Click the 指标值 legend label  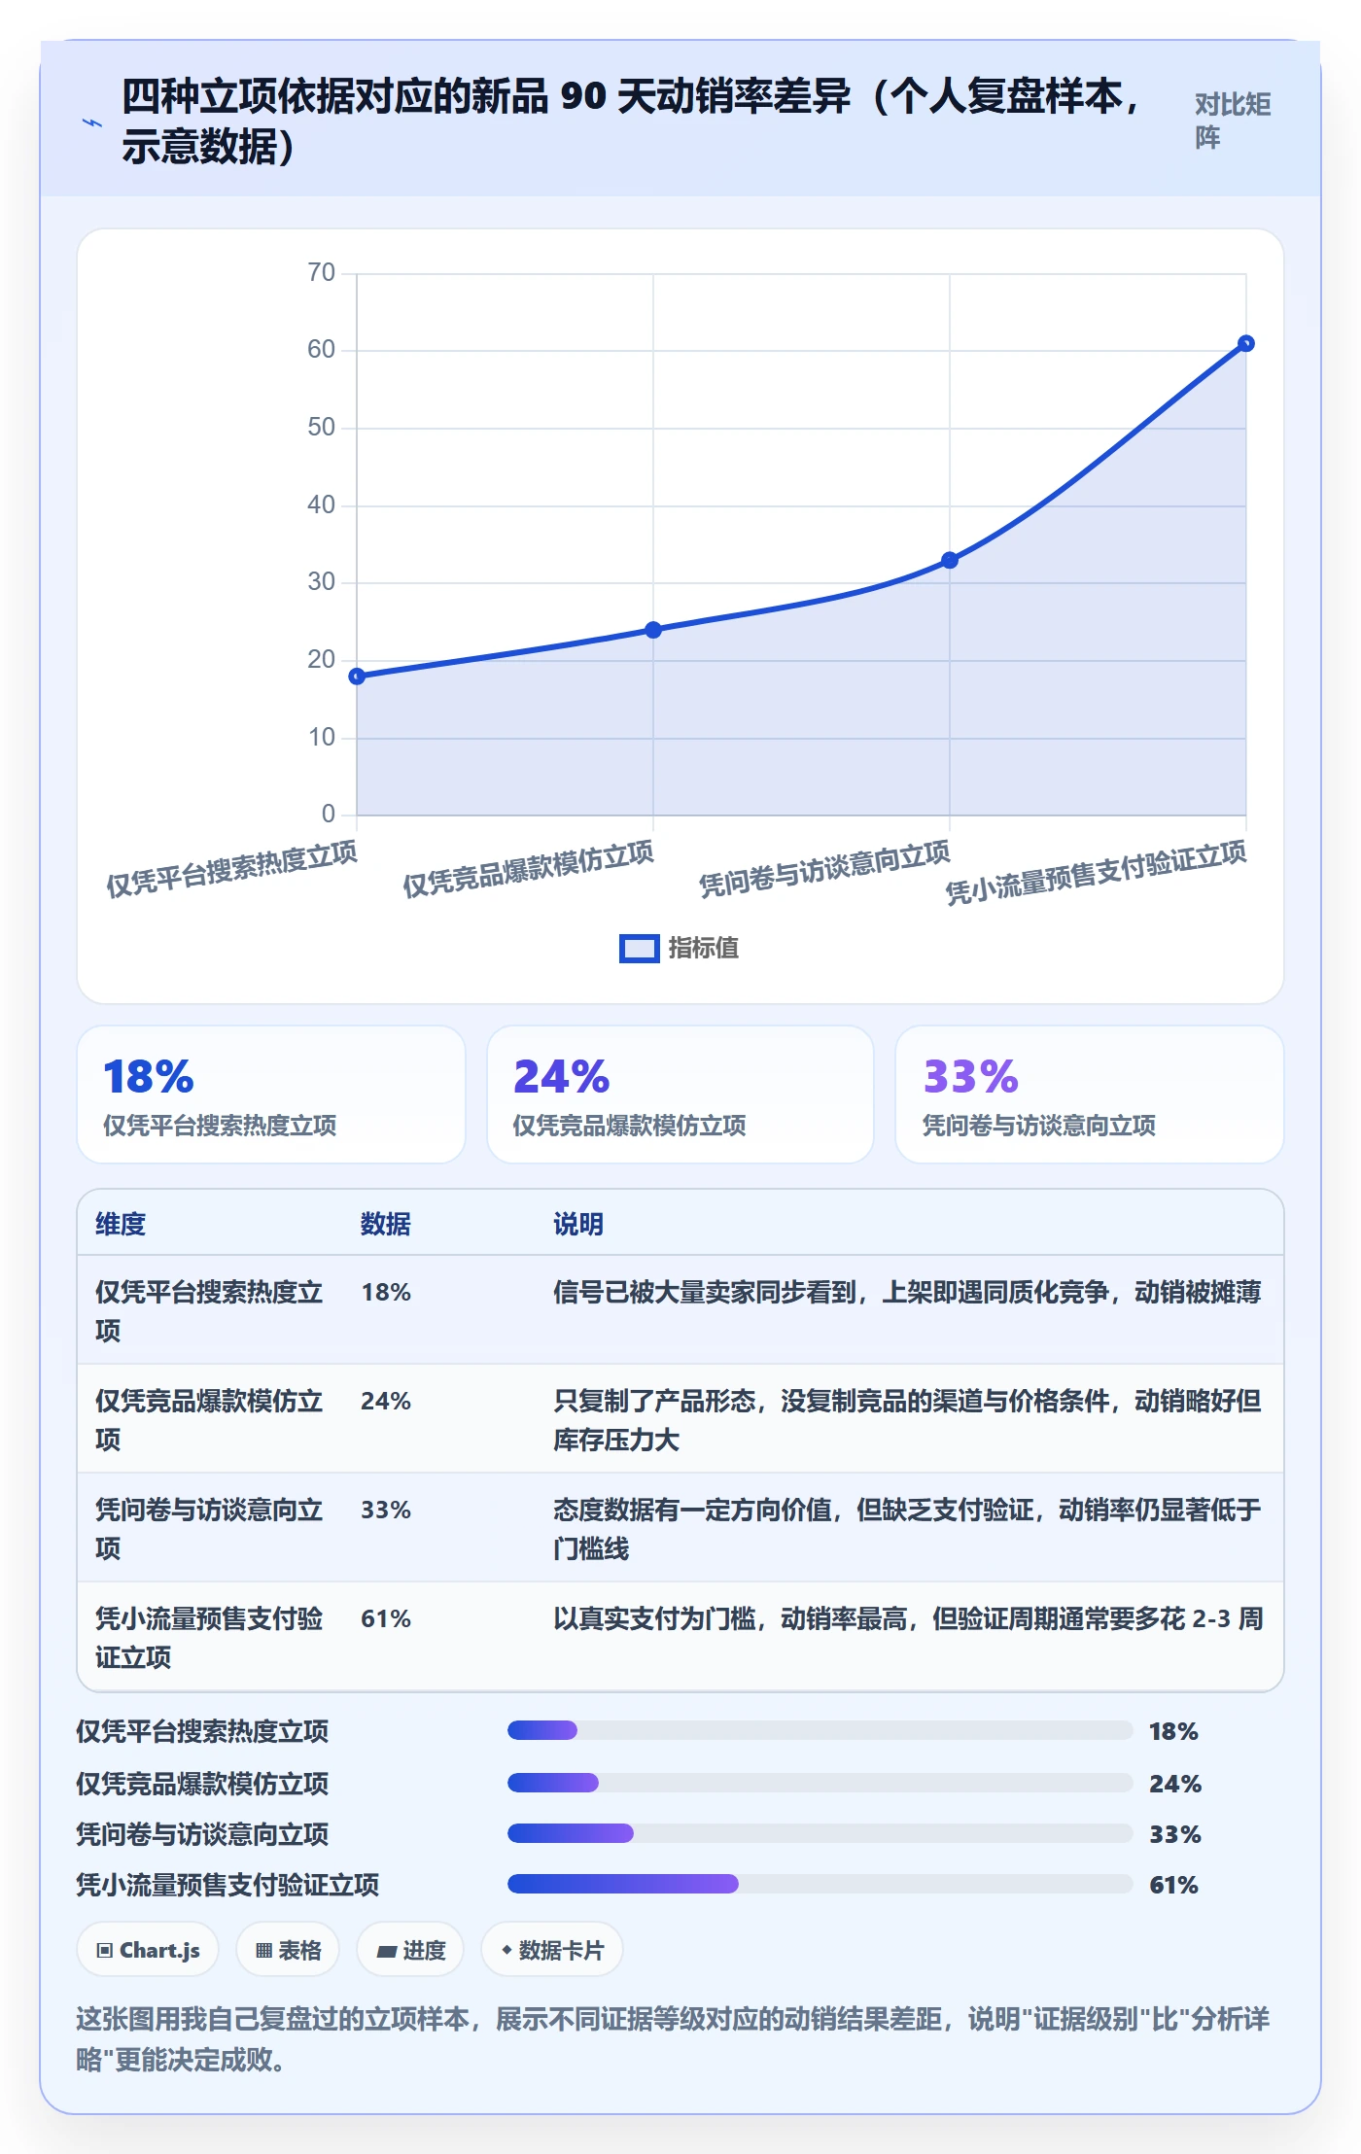tap(703, 949)
